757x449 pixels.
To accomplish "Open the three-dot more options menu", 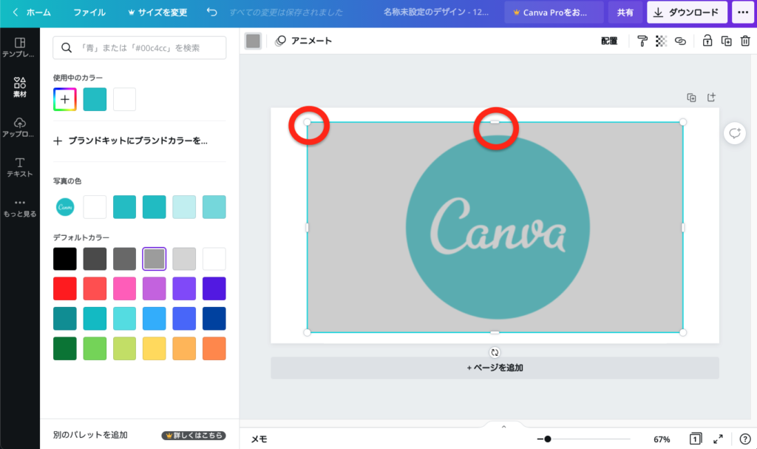I will tap(743, 12).
